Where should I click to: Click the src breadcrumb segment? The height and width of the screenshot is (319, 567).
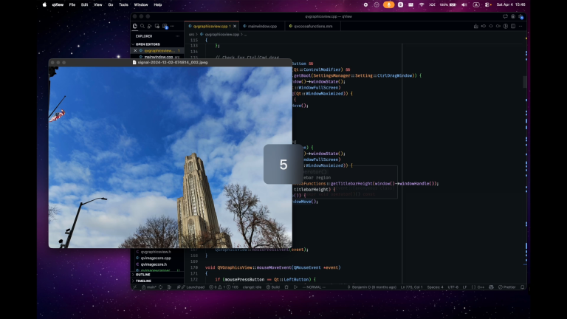(x=191, y=35)
